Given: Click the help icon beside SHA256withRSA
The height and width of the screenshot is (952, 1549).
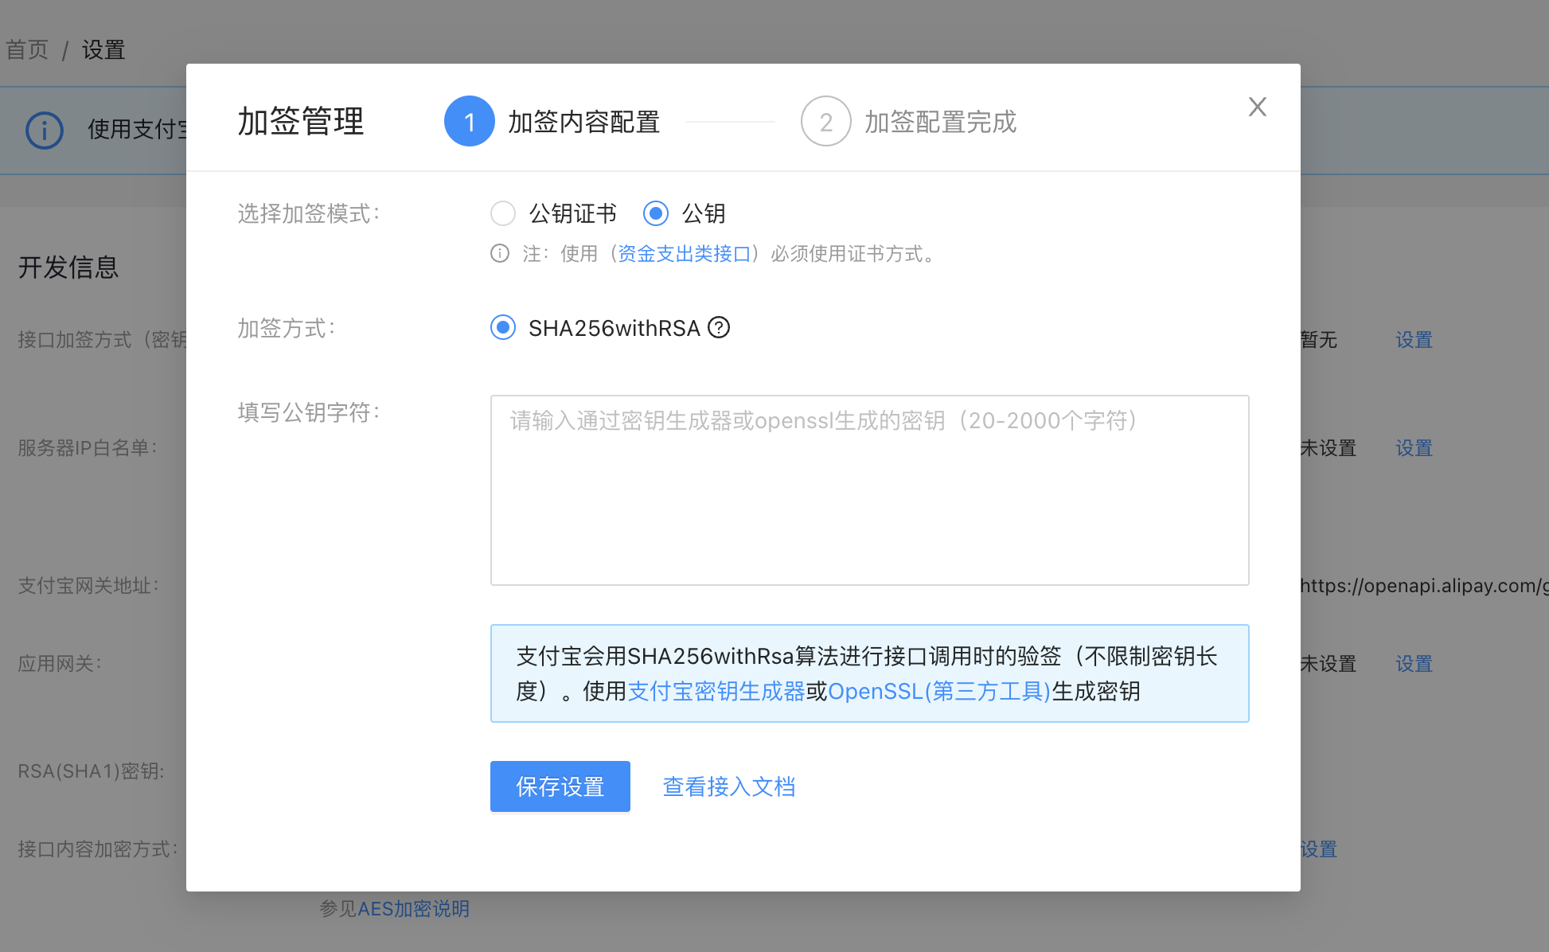Looking at the screenshot, I should (x=719, y=328).
